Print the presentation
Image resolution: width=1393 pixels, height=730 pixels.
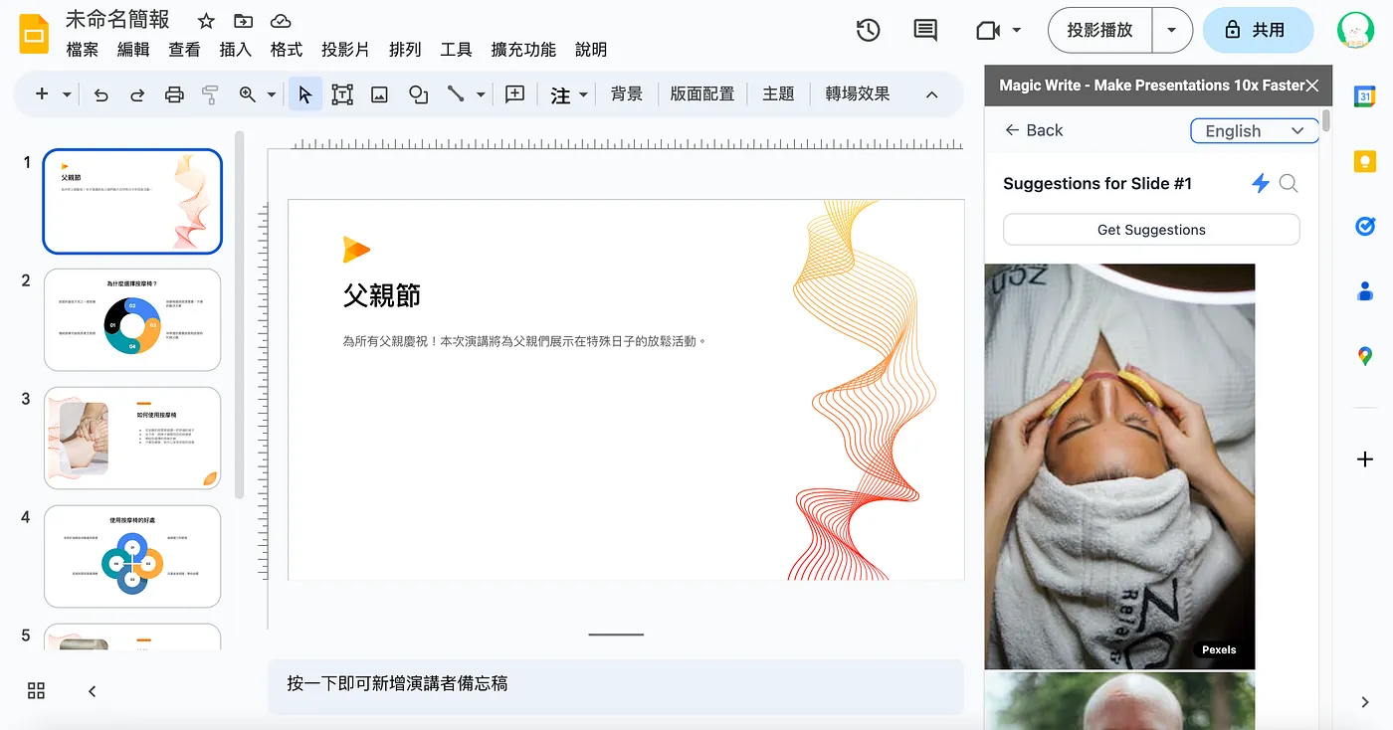coord(174,94)
